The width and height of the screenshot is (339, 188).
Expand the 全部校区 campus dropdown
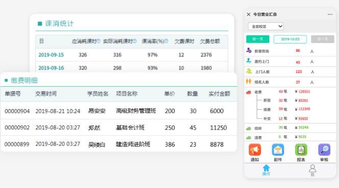pyautogui.click(x=265, y=26)
